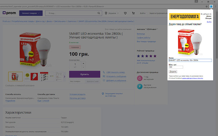The image size is (218, 136).
Task: Increase quantity with the up arrow
Action: tap(83, 64)
